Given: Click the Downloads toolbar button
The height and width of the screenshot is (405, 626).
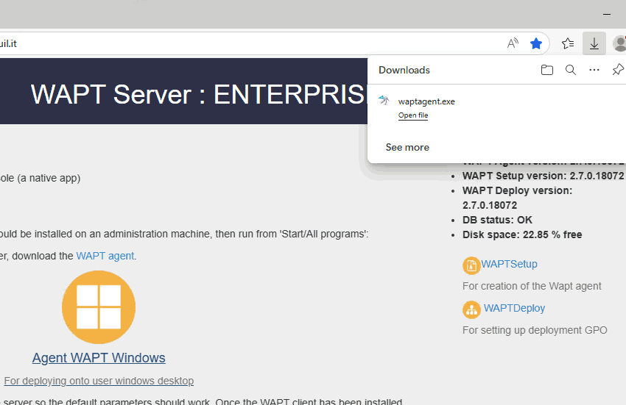Looking at the screenshot, I should pos(594,43).
